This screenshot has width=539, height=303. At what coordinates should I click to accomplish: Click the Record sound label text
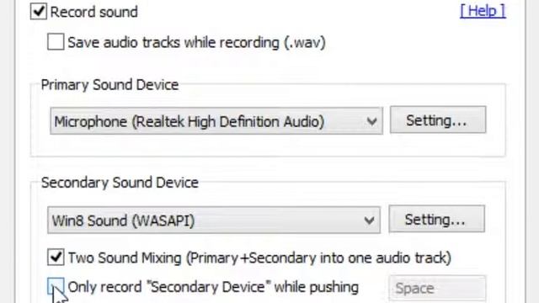pos(94,12)
